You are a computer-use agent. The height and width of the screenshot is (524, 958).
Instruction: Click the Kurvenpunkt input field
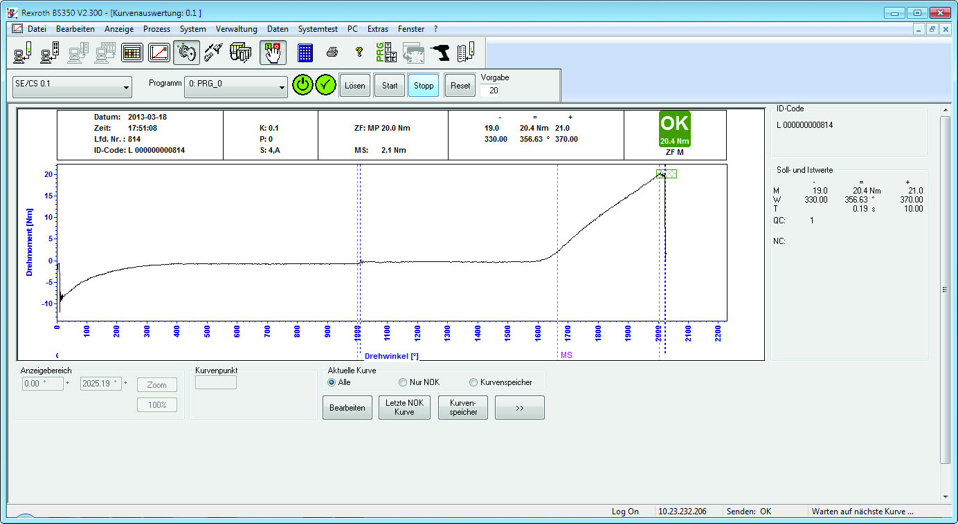click(216, 382)
